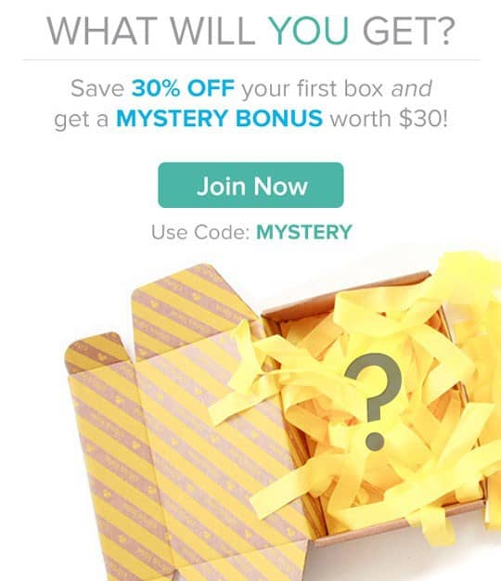
Task: Click the italic word "and"
Action: 411,88
